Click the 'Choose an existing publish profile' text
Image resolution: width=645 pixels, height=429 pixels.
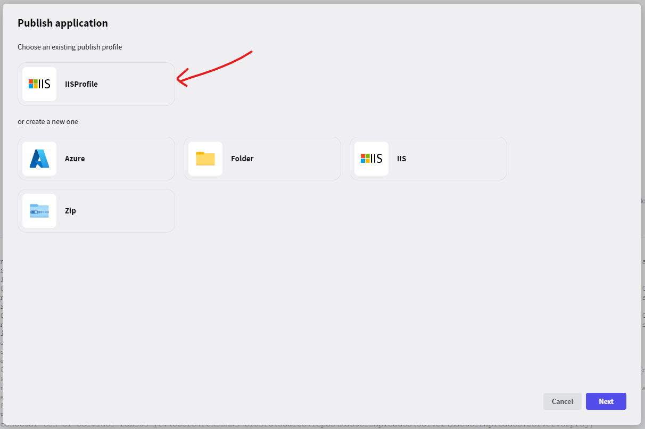[x=70, y=47]
